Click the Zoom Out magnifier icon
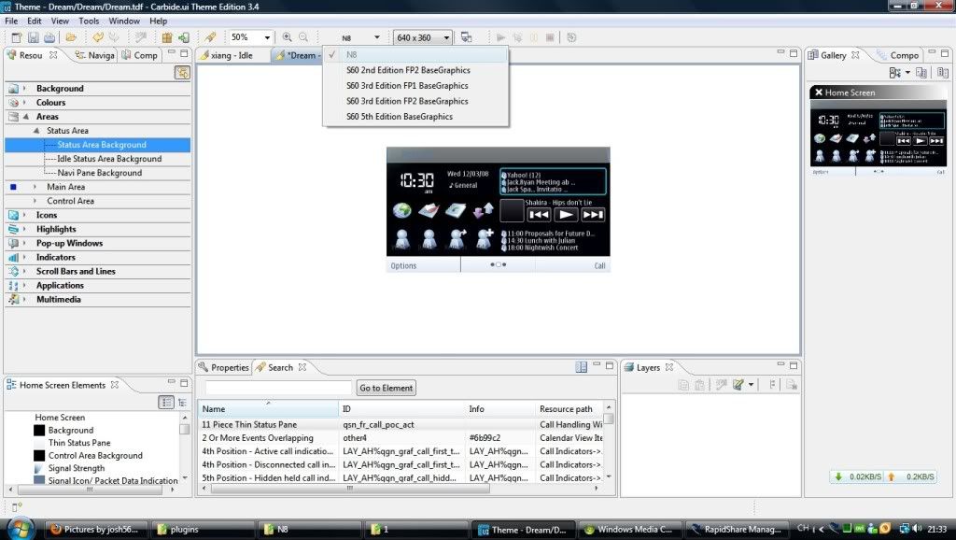Screen dimensions: 956x540 (303, 37)
